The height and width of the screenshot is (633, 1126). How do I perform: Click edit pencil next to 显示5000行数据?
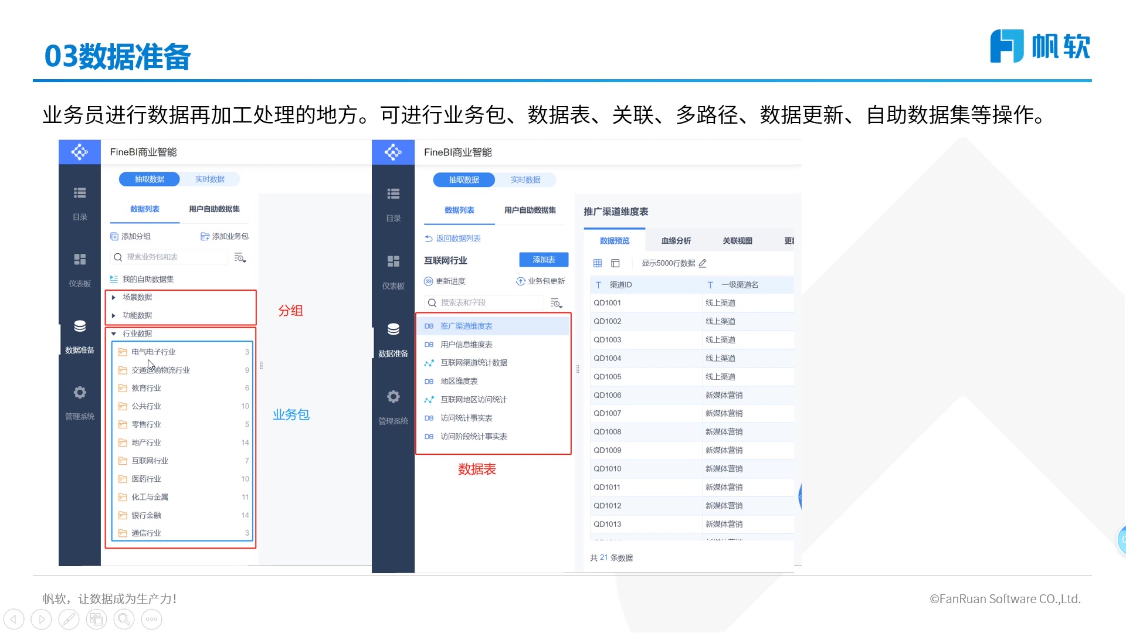[703, 263]
